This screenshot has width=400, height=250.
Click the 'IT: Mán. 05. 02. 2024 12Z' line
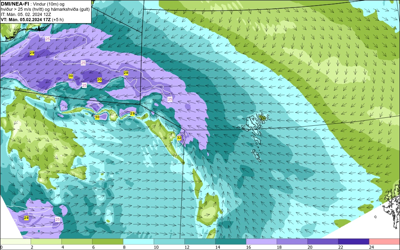(26, 14)
